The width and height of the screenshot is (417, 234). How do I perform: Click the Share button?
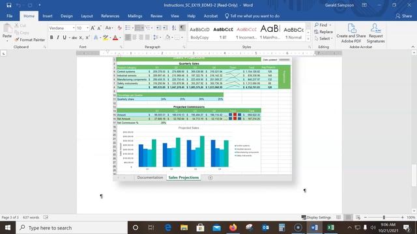point(404,16)
